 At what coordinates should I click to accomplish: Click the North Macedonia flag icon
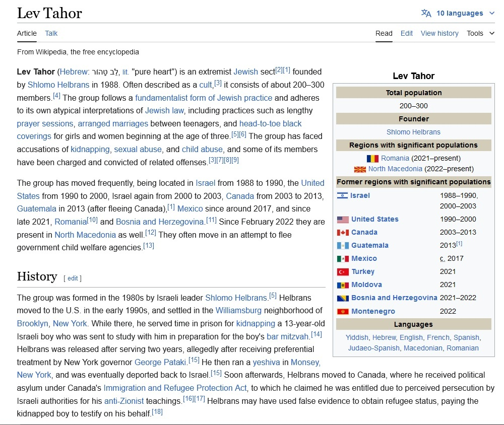tap(360, 169)
